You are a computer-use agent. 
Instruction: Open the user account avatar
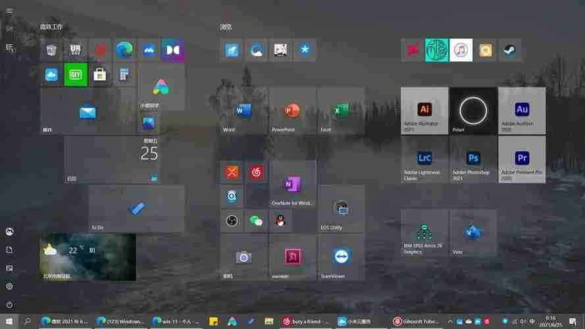pos(10,232)
